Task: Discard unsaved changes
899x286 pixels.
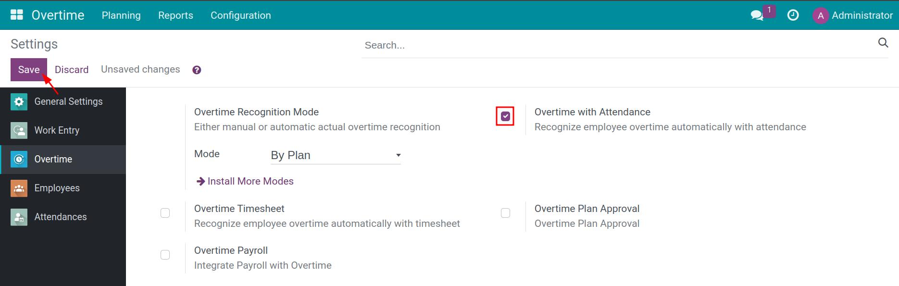Action: point(71,69)
